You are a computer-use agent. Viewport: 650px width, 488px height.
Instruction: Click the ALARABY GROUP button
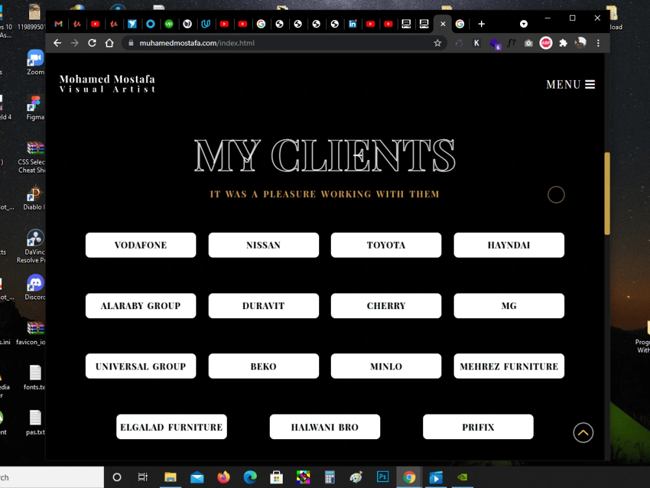140,306
